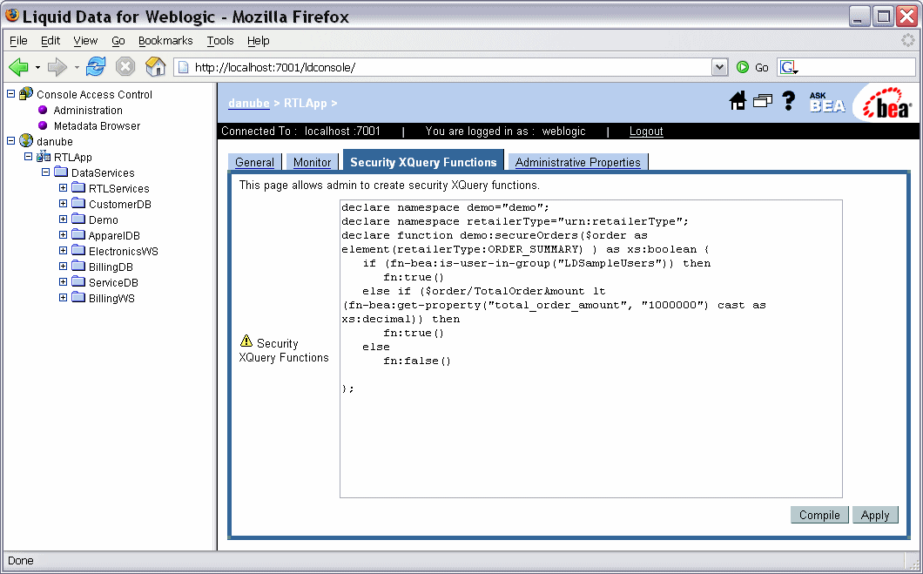This screenshot has height=574, width=923.
Task: Open the Tools menu
Action: (220, 40)
